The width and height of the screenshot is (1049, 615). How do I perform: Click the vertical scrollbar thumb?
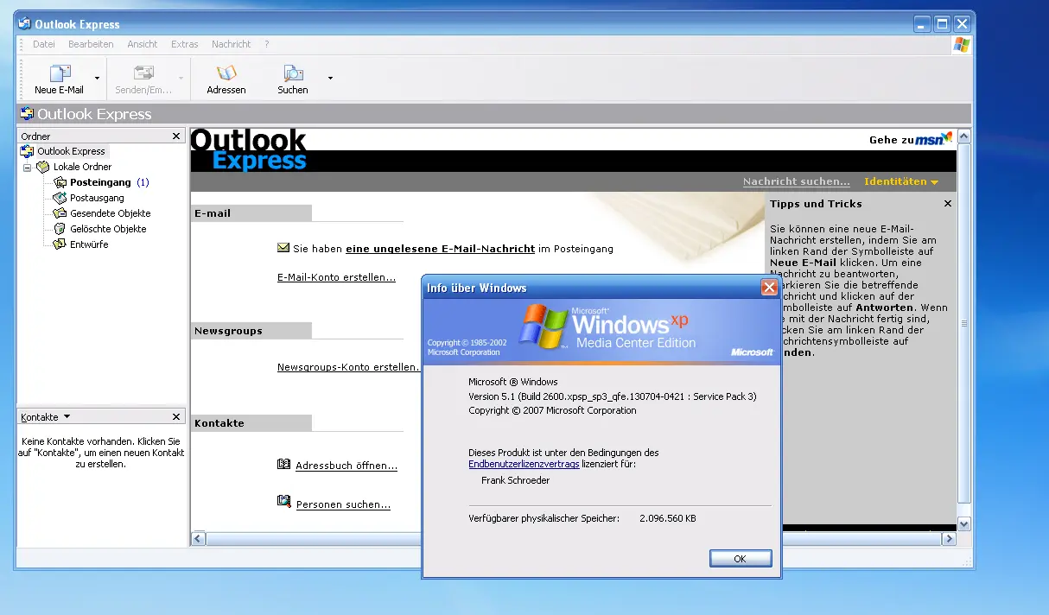click(x=964, y=324)
